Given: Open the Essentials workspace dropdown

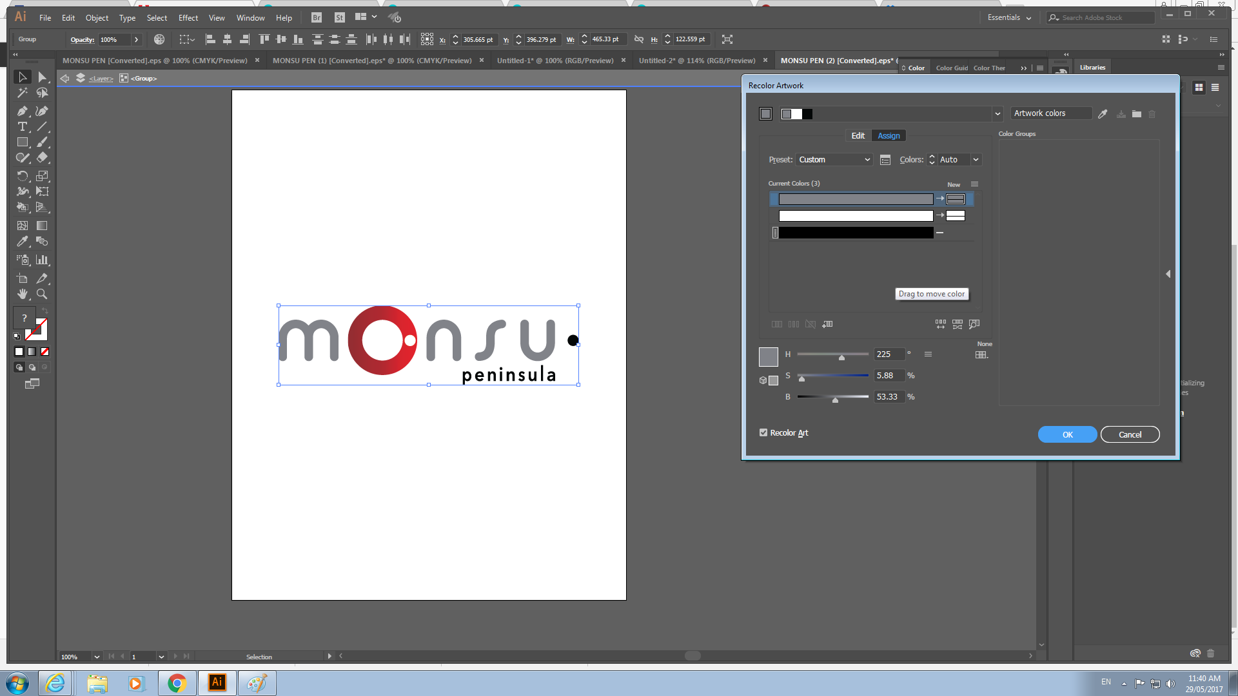Looking at the screenshot, I should pyautogui.click(x=1009, y=18).
